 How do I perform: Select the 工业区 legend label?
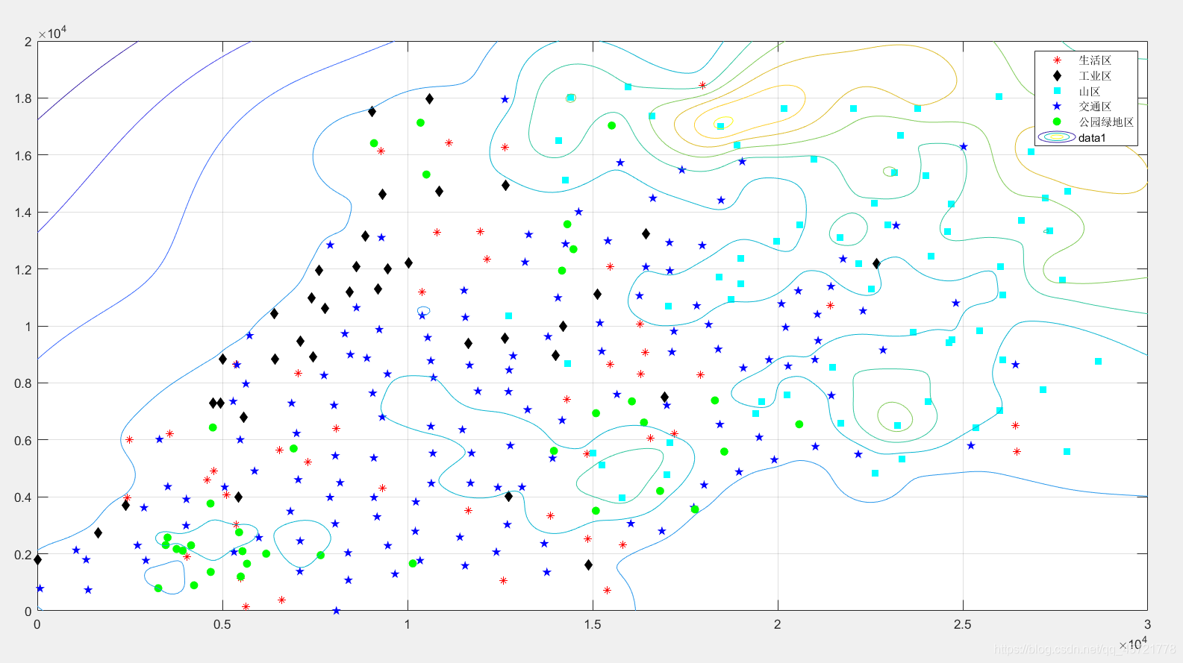coord(1095,75)
